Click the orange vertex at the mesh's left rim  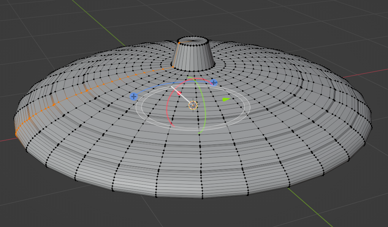(16, 133)
